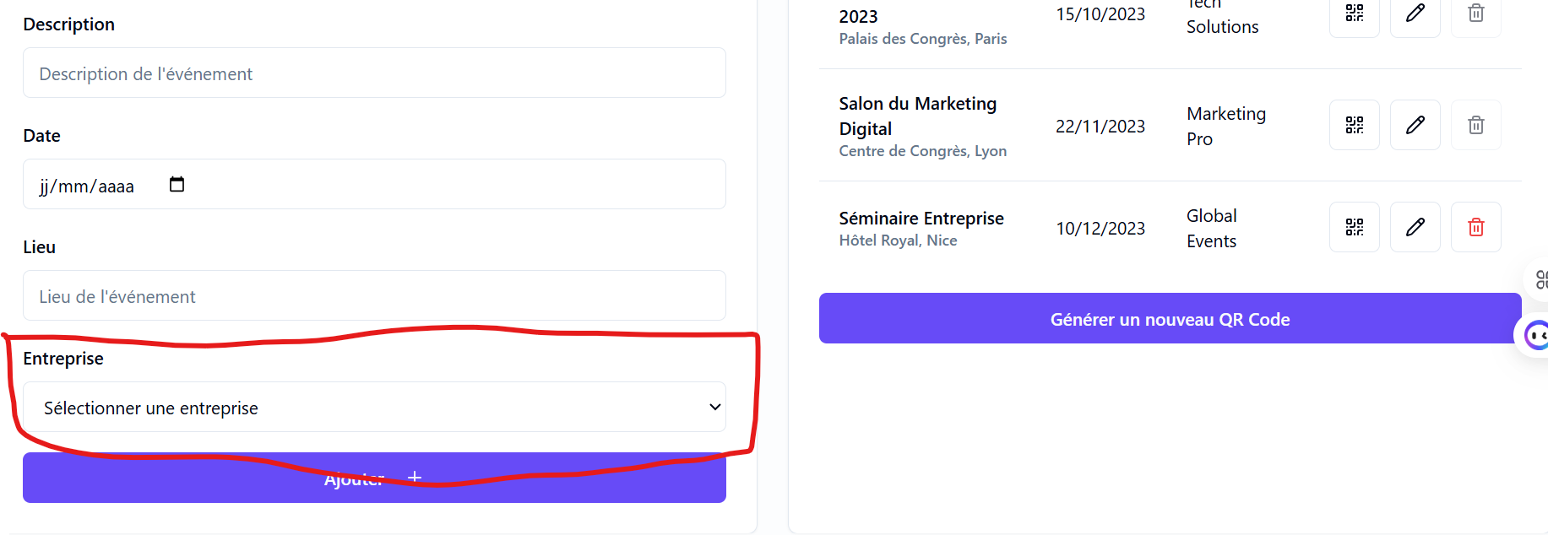Focus the Lieu de l'événement field
The width and height of the screenshot is (1548, 535).
pyautogui.click(x=374, y=295)
